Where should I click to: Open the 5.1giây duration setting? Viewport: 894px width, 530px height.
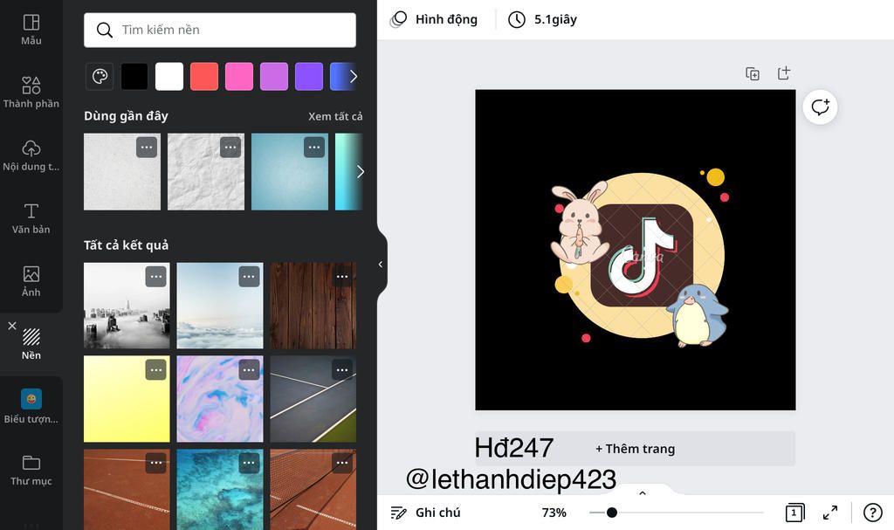point(542,19)
